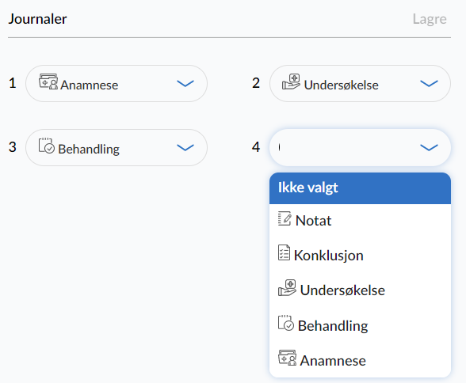Expand the chevron on journal slot 1
Viewport: 466px width, 383px height.
[185, 84]
